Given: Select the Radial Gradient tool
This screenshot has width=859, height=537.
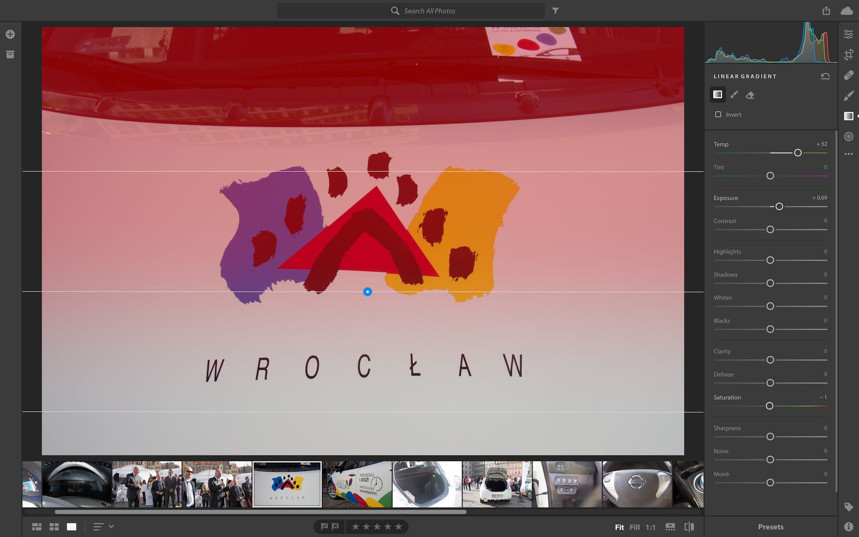Looking at the screenshot, I should tap(848, 137).
